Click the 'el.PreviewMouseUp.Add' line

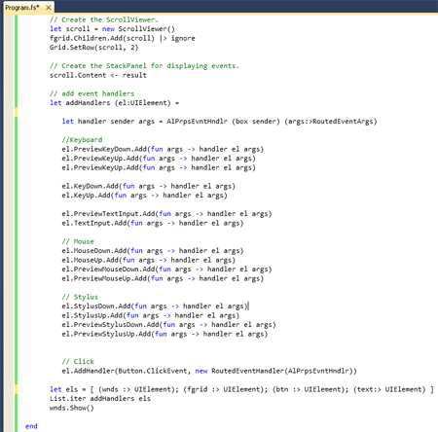[163, 278]
